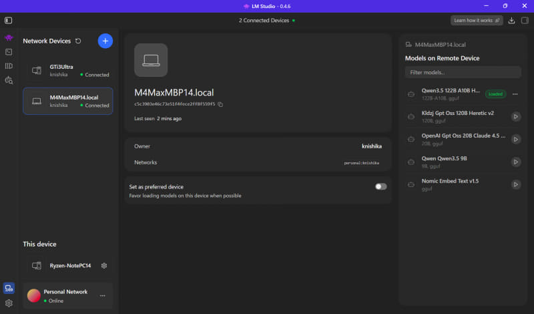Click robot icon beside Nomic Embed Text
The height and width of the screenshot is (314, 534).
point(411,184)
